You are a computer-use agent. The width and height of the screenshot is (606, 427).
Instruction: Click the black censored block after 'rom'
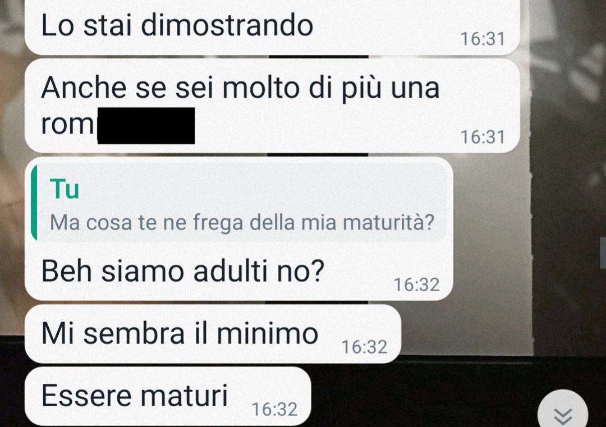pos(146,126)
